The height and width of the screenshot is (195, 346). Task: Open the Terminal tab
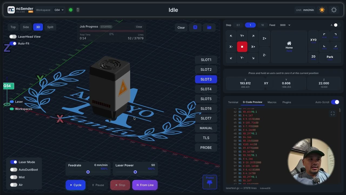tap(233, 102)
